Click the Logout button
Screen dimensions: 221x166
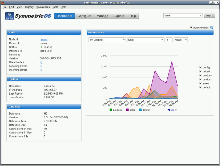[209, 15]
